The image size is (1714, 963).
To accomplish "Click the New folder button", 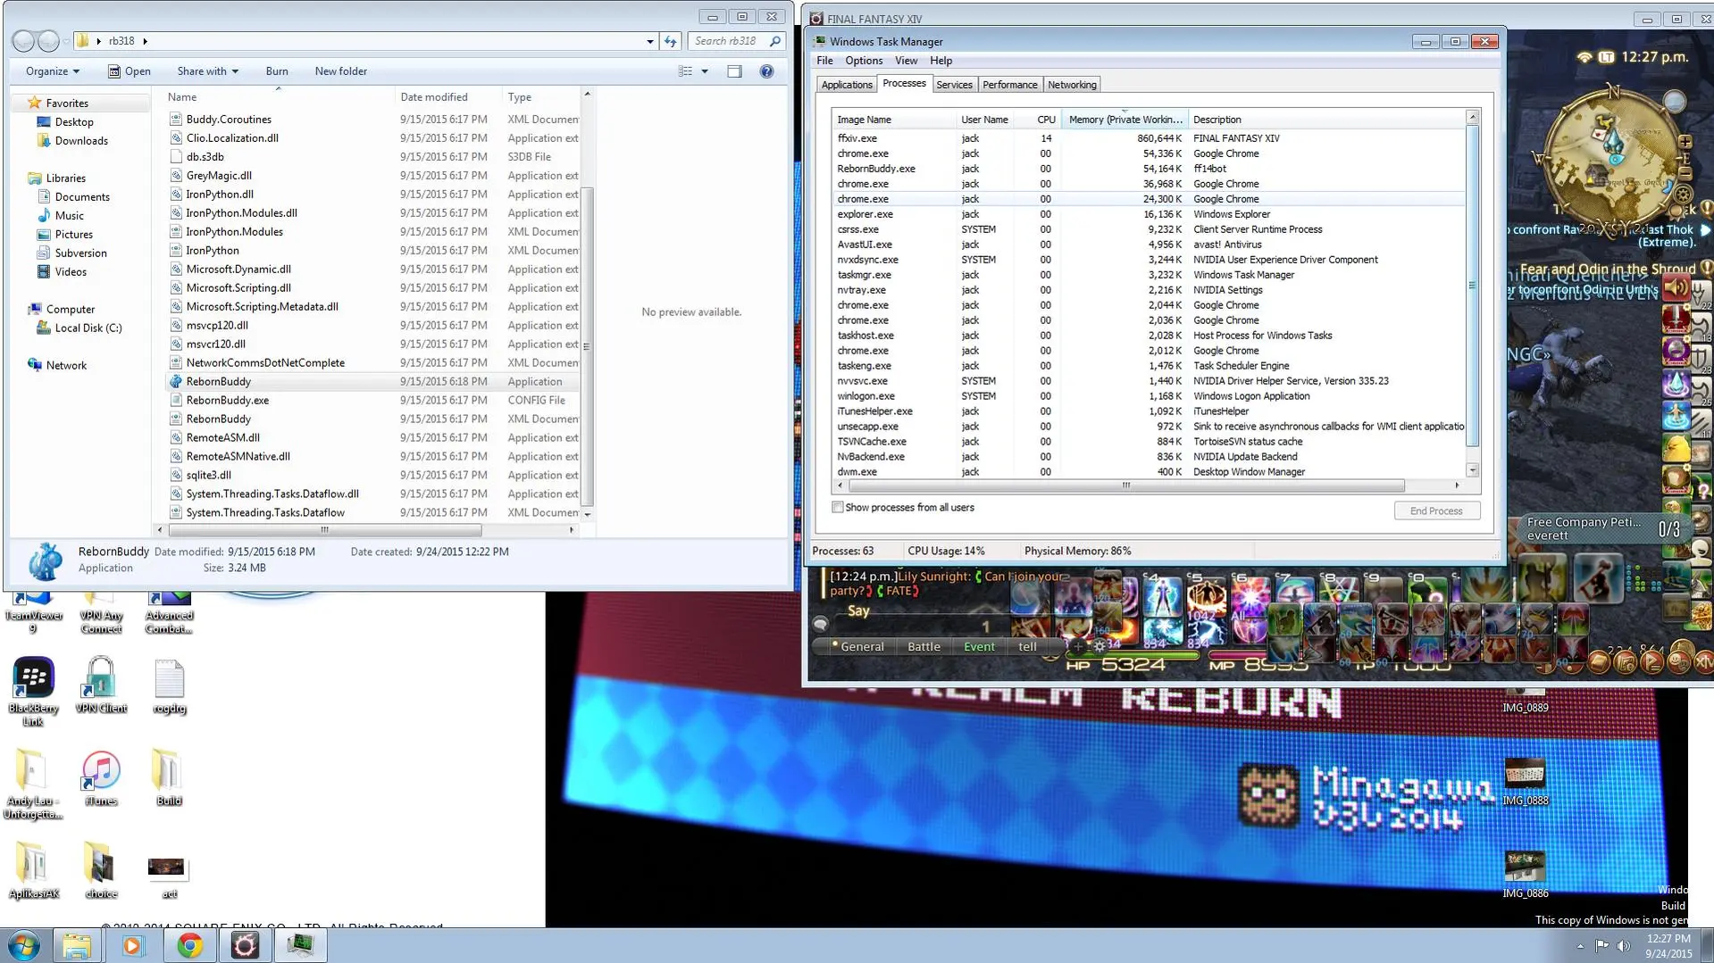I will 340,71.
